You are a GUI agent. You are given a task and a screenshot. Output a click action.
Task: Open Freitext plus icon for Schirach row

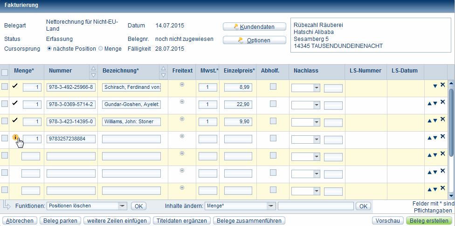182,84
